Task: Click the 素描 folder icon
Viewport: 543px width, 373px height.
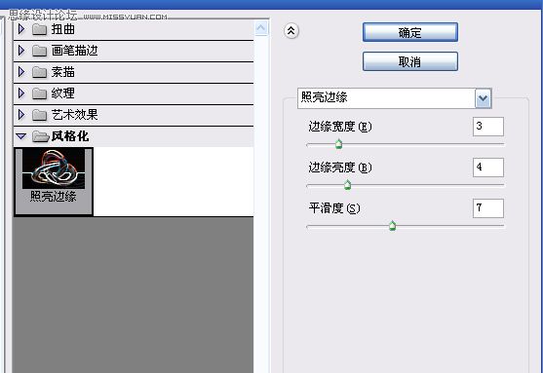Action: point(39,72)
